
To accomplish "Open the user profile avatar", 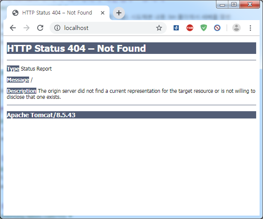I will pyautogui.click(x=236, y=28).
